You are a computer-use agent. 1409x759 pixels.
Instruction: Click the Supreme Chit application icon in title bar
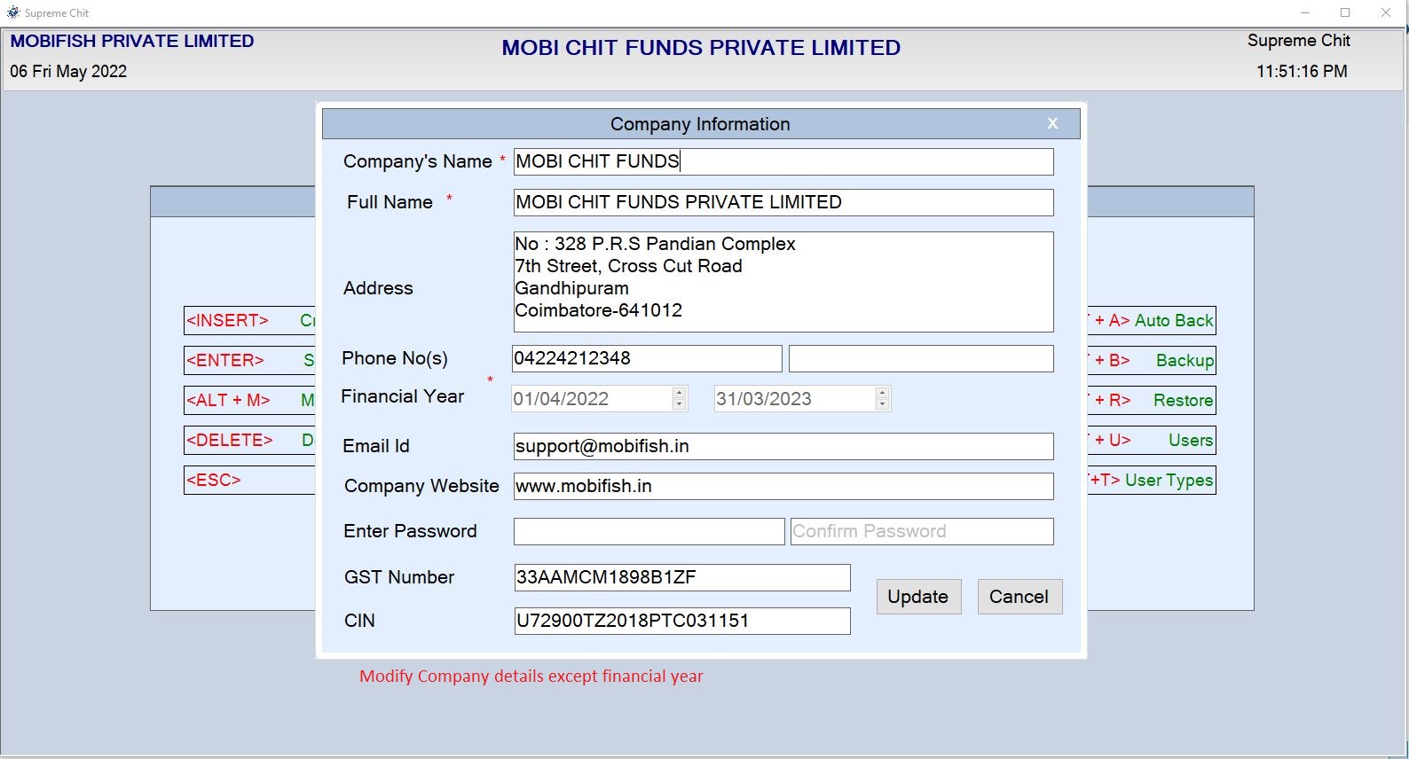12,12
